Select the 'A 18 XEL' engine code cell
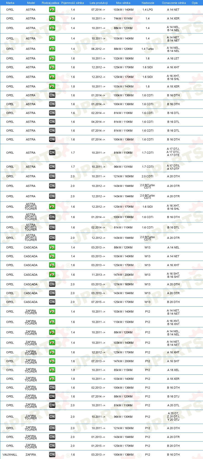This screenshot has height=459, width=203. (x=173, y=370)
